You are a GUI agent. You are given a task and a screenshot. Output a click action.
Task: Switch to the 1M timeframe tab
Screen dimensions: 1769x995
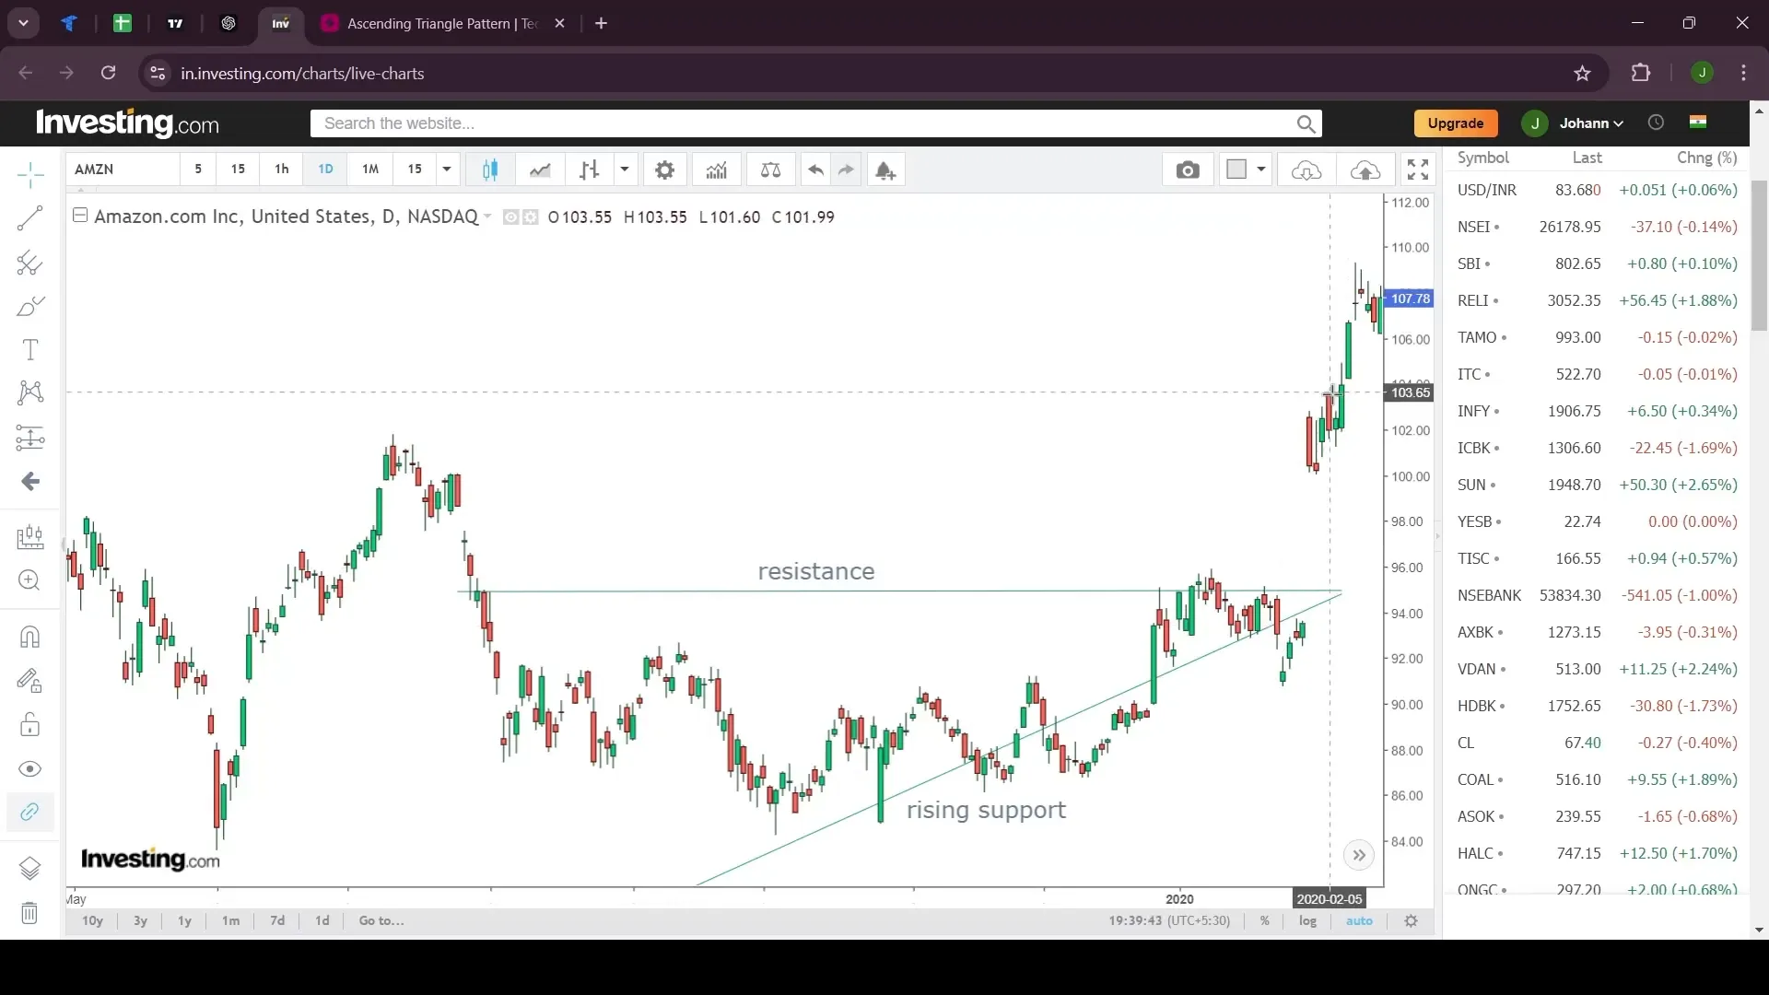click(370, 169)
